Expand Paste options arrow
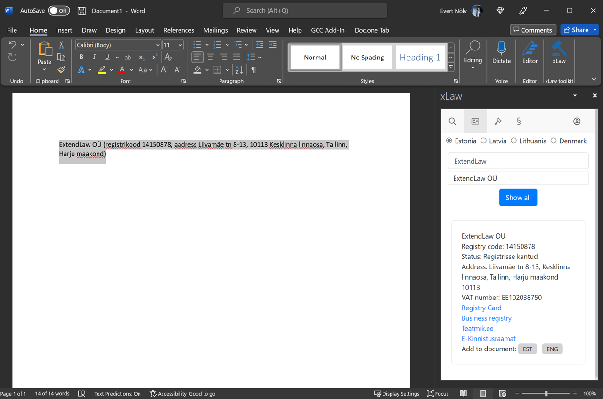The height and width of the screenshot is (399, 603). 44,70
